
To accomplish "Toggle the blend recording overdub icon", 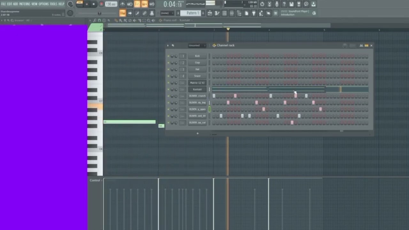I will [x=144, y=4].
